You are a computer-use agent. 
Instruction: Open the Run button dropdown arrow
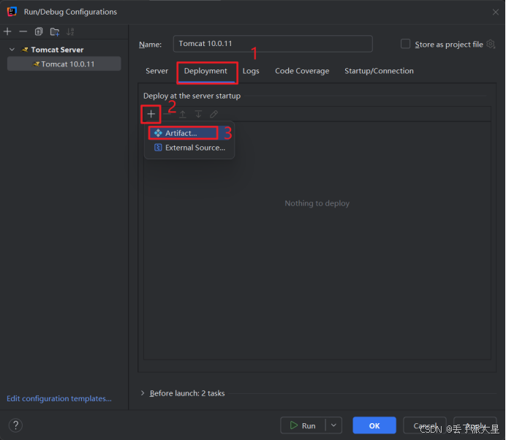(333, 425)
